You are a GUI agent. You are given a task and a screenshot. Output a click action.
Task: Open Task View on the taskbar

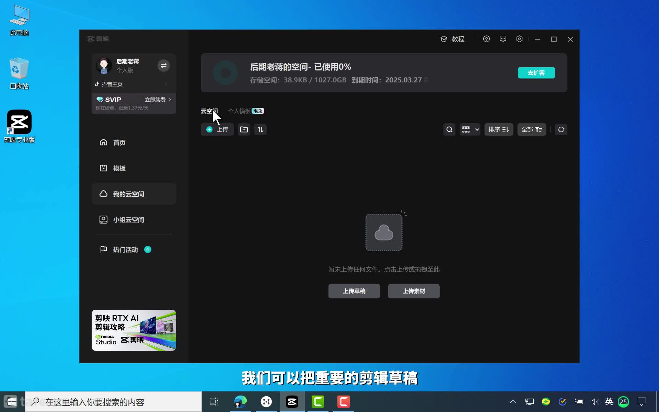click(x=214, y=402)
